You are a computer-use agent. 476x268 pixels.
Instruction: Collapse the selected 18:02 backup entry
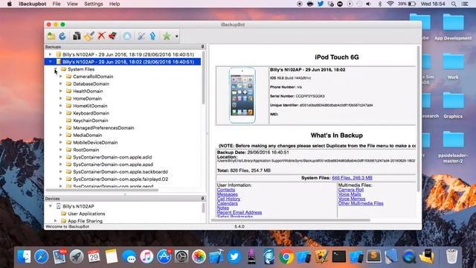click(x=51, y=62)
